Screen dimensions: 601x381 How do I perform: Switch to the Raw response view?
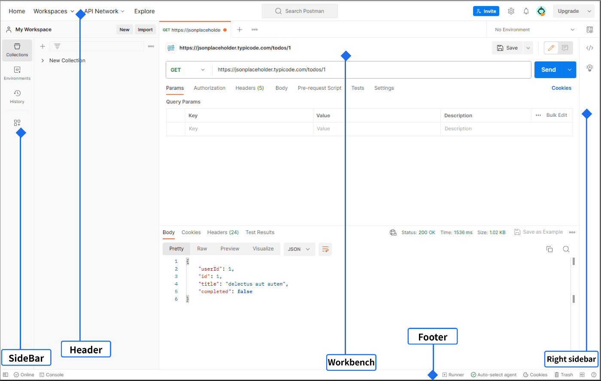coord(202,249)
